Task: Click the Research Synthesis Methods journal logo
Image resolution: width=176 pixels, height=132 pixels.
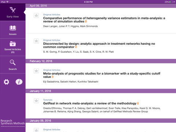Action: click(x=13, y=123)
